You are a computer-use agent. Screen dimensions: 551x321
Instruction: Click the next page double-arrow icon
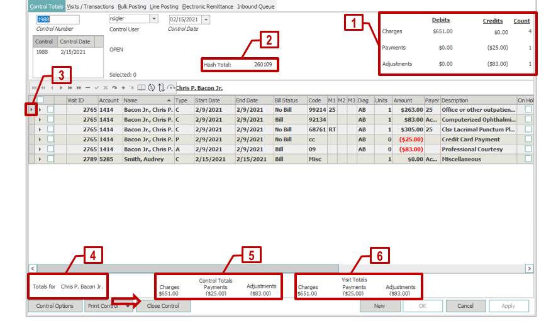tap(70, 88)
